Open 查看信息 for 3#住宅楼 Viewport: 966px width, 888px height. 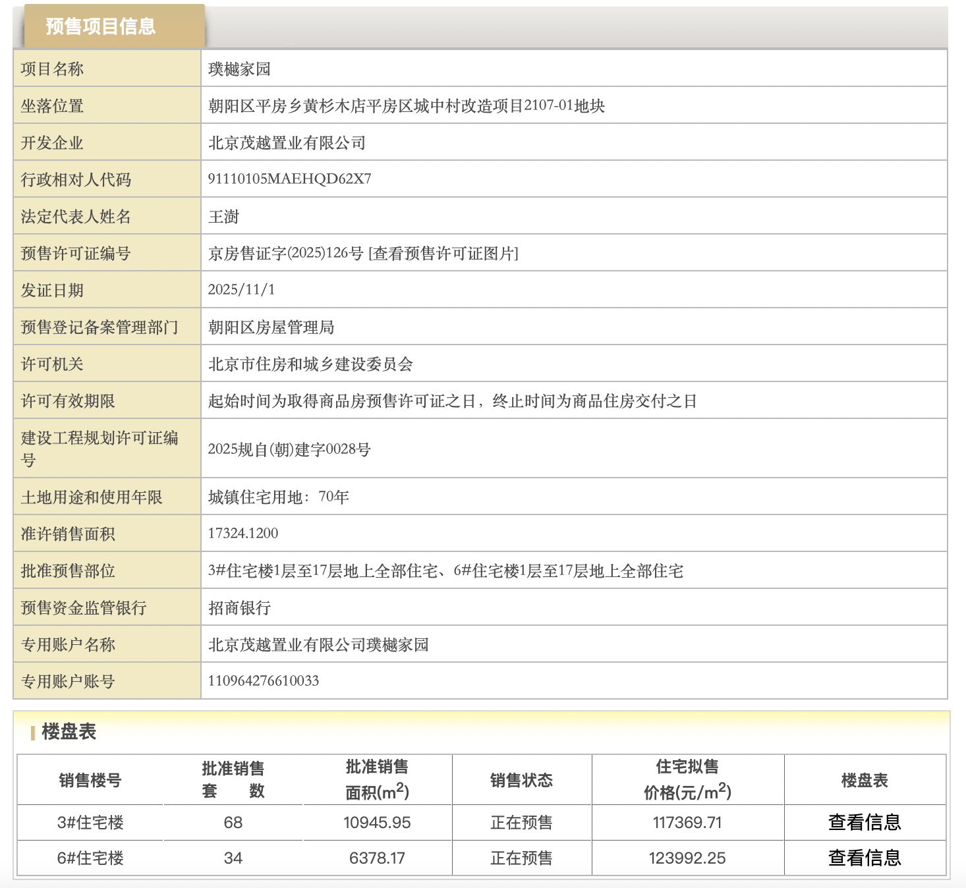(x=864, y=822)
